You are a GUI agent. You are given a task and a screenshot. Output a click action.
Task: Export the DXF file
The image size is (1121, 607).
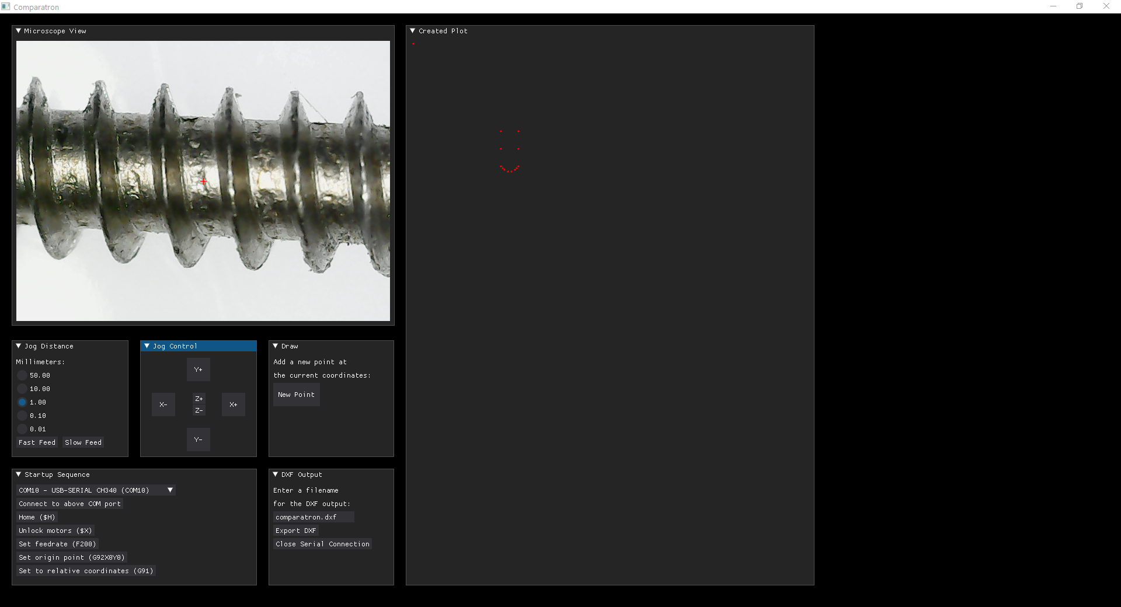pos(295,531)
